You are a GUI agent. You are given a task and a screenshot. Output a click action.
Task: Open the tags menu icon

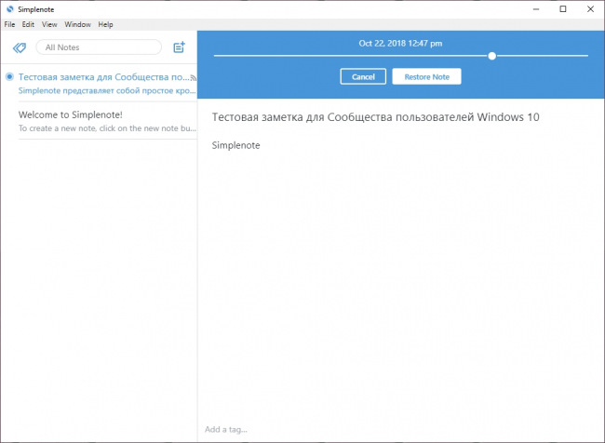pyautogui.click(x=20, y=47)
